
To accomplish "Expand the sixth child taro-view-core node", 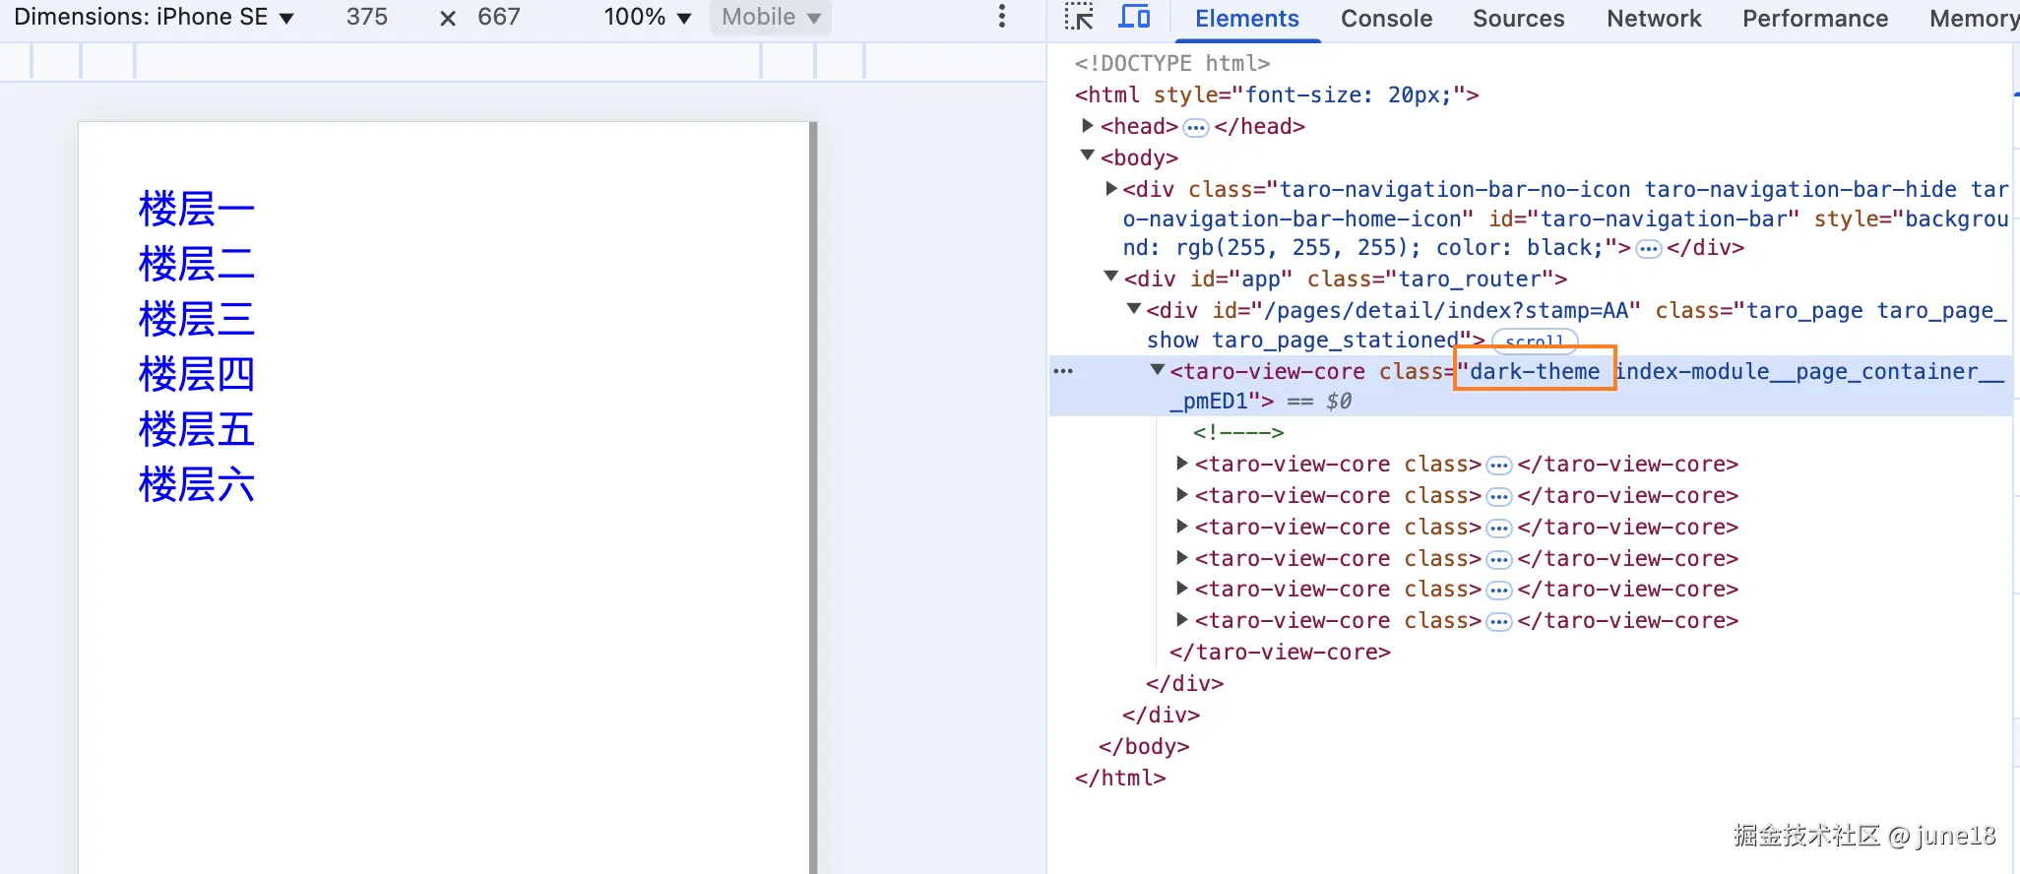I will [x=1182, y=620].
